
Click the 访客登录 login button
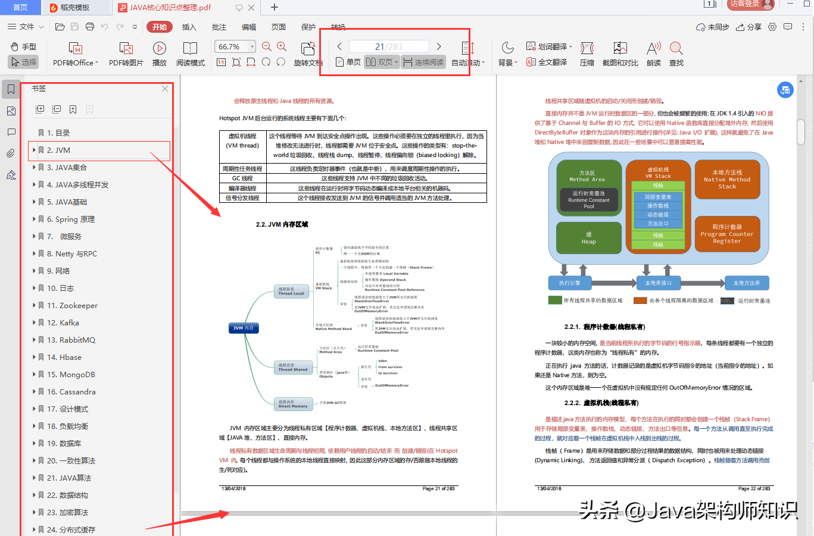click(x=750, y=4)
